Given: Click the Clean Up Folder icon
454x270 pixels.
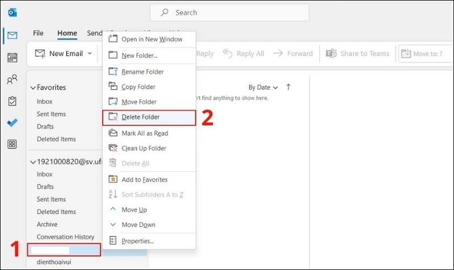Looking at the screenshot, I should (x=112, y=148).
